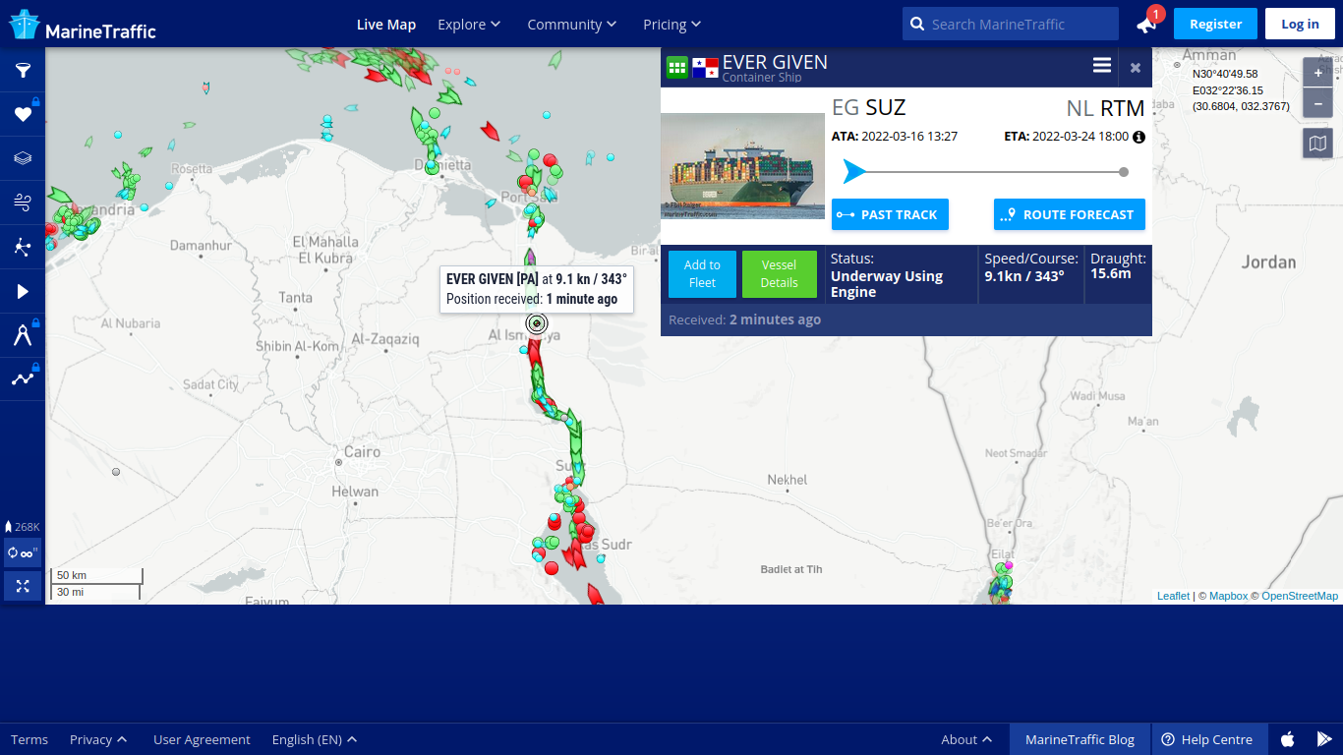The height and width of the screenshot is (755, 1343).
Task: Open the Google Play store link
Action: [1324, 739]
